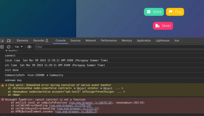Open link vue.esm-browser.js:10291:5
Viewport: 204px width, 116px height.
76,111
